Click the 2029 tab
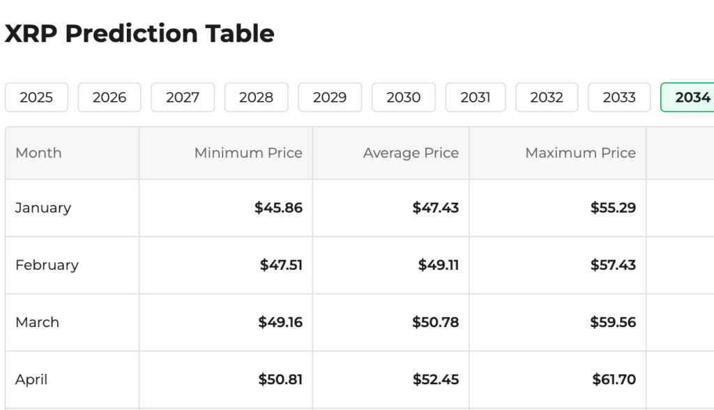Screen dimensions: 714x410 tap(330, 98)
